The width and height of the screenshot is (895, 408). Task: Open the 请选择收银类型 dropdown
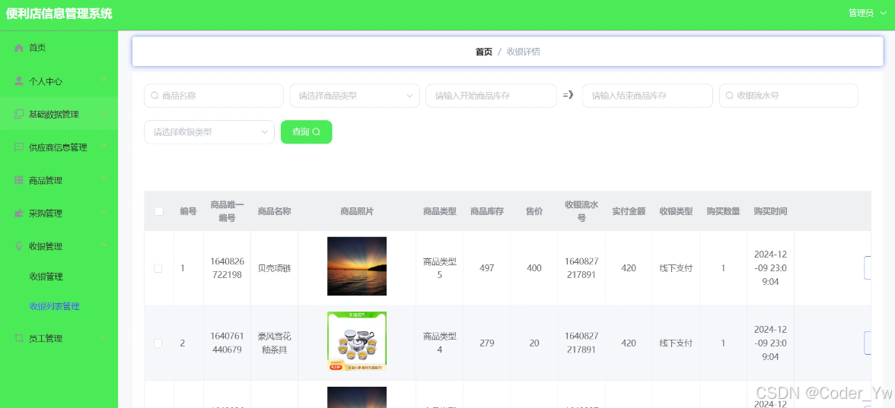209,131
